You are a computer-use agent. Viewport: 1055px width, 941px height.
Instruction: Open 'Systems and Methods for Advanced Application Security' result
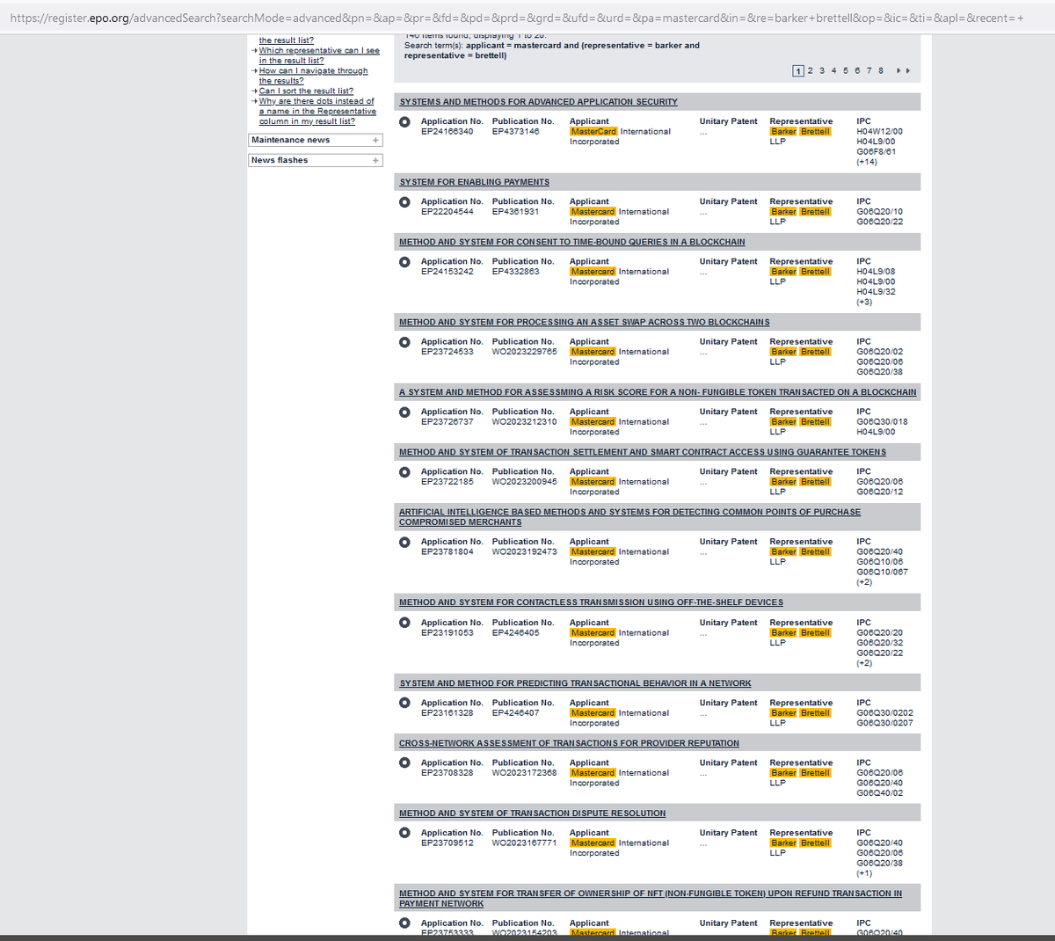[x=538, y=102]
